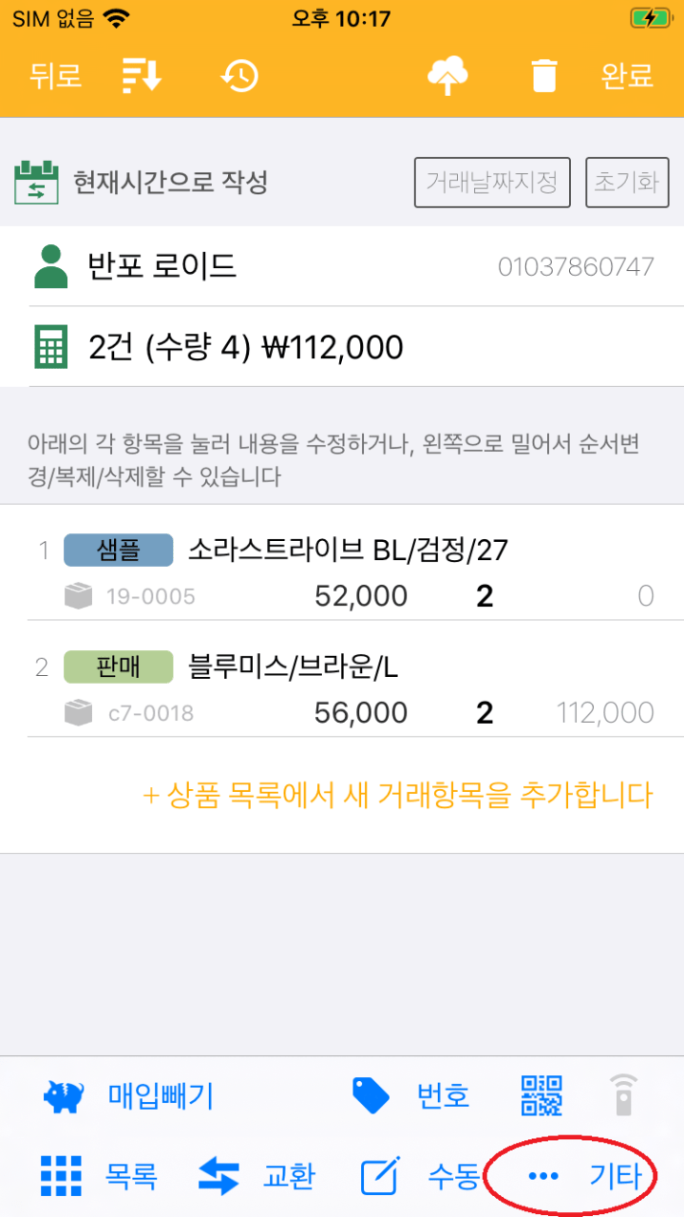This screenshot has height=1217, width=684.
Task: Tap the cloud upload icon
Action: [x=448, y=76]
